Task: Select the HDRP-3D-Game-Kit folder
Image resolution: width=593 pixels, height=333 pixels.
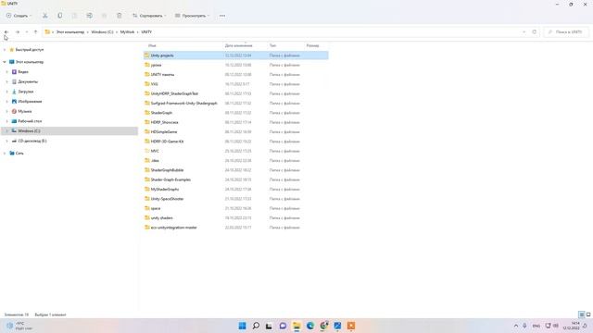Action: click(167, 142)
